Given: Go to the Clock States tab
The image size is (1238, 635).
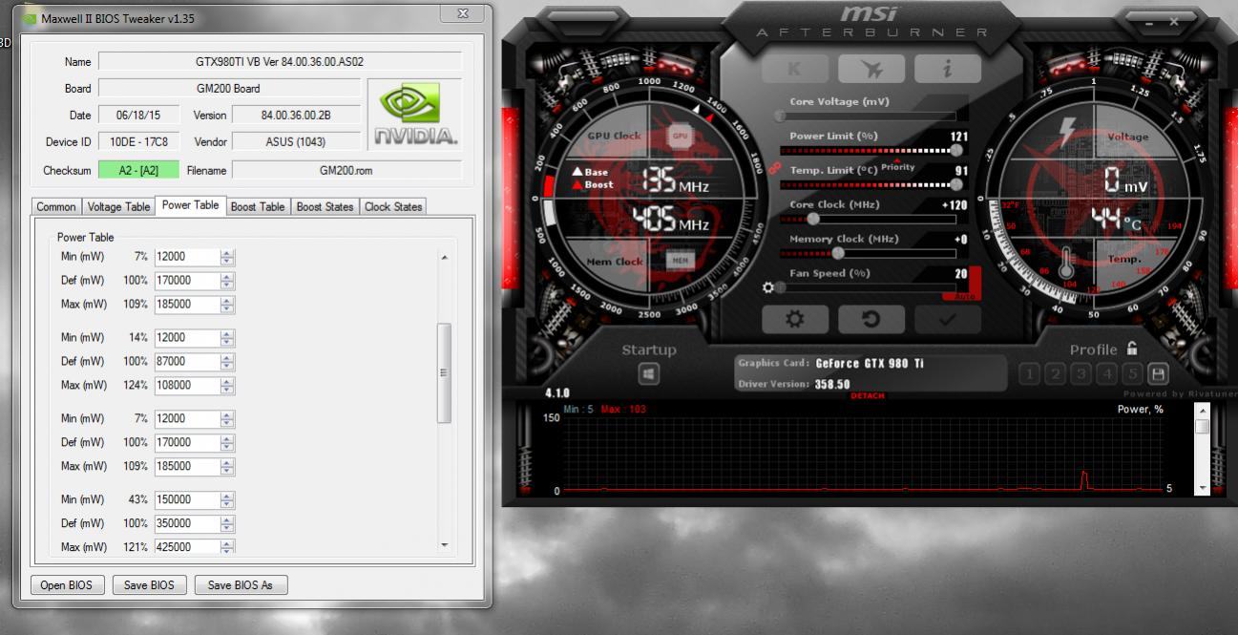Looking at the screenshot, I should (x=392, y=206).
